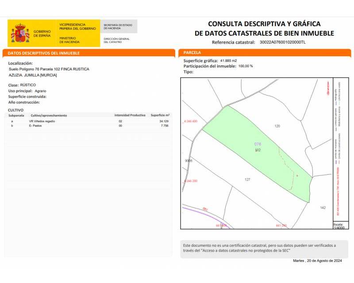
Task: Click parcel number 120 on the map
Action: (277, 126)
